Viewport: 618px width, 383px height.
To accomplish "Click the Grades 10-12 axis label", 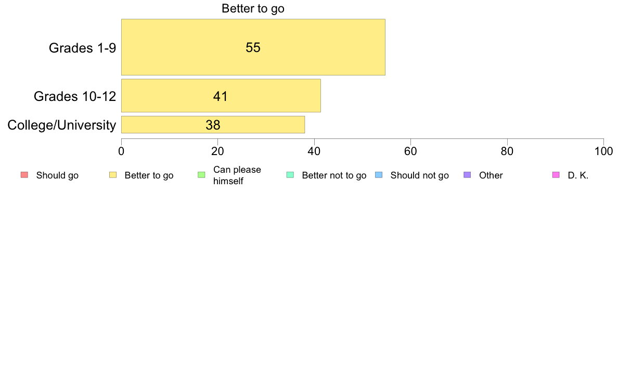I will coord(75,96).
